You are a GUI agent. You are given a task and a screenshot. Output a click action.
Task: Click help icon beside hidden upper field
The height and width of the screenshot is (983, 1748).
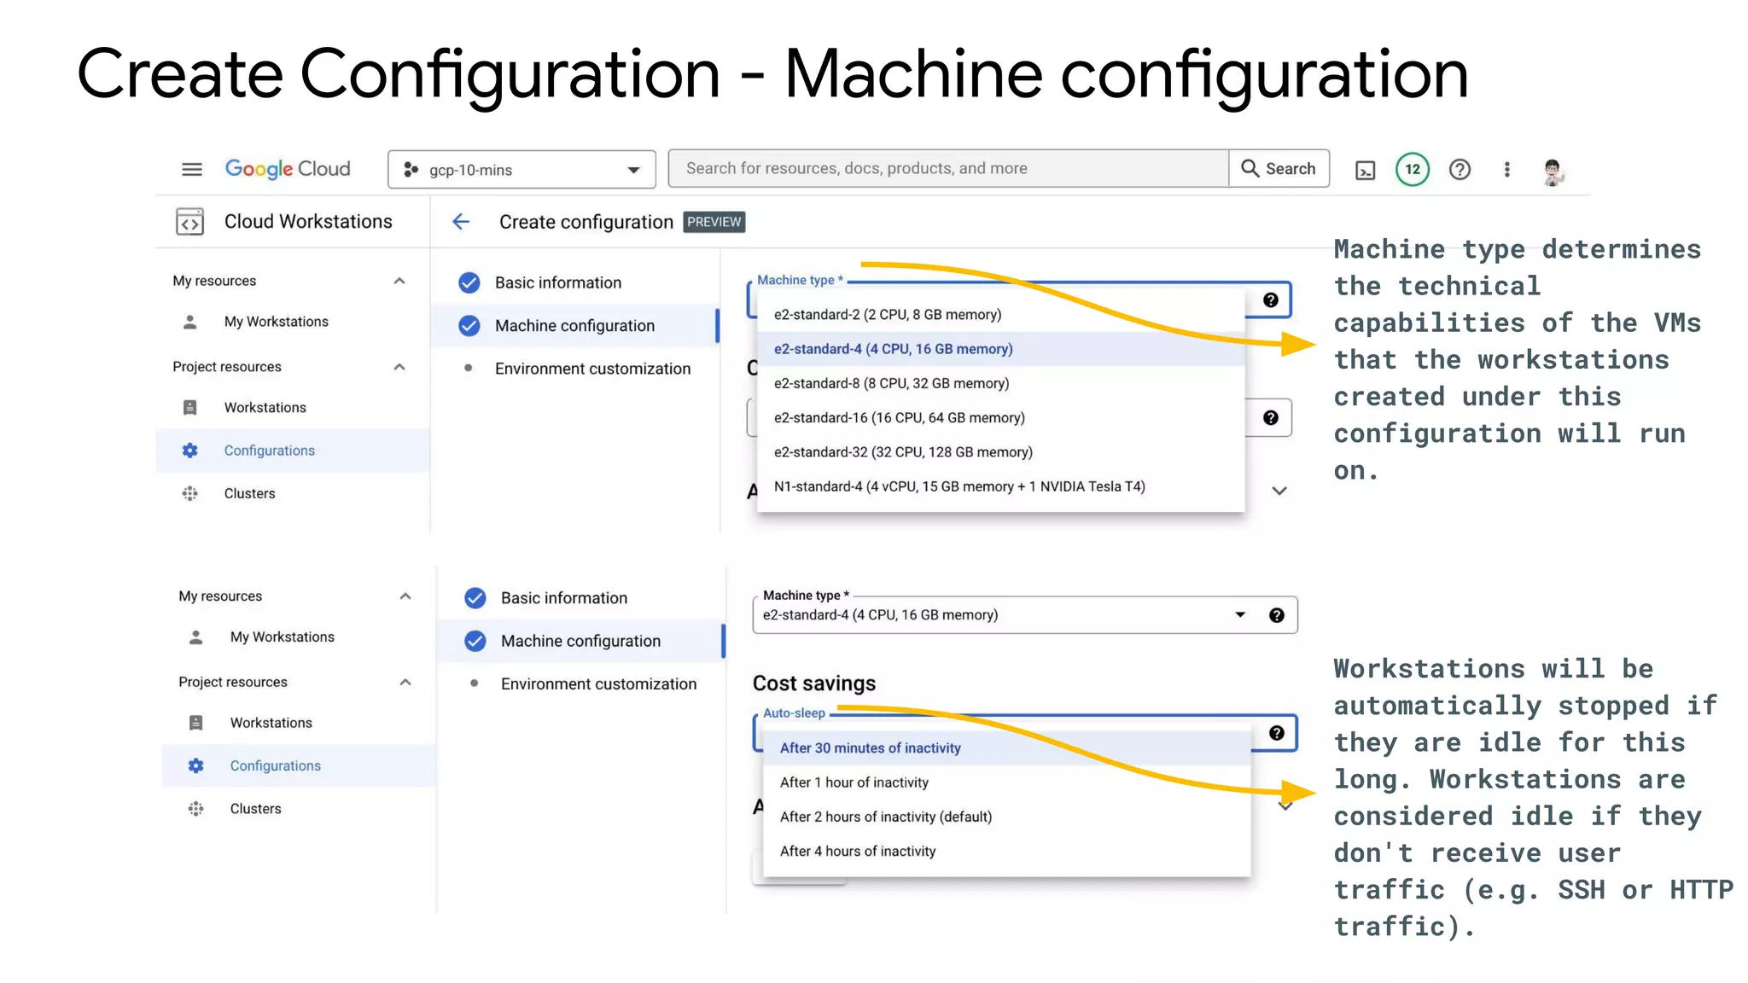pos(1271,418)
